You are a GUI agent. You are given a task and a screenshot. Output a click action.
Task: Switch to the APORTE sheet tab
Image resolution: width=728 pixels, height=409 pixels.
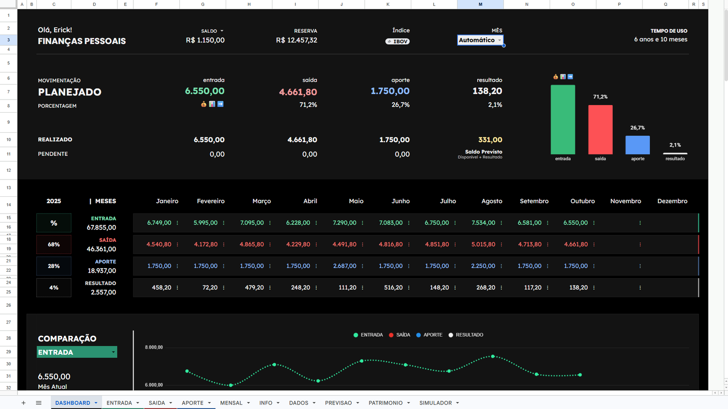tap(192, 403)
